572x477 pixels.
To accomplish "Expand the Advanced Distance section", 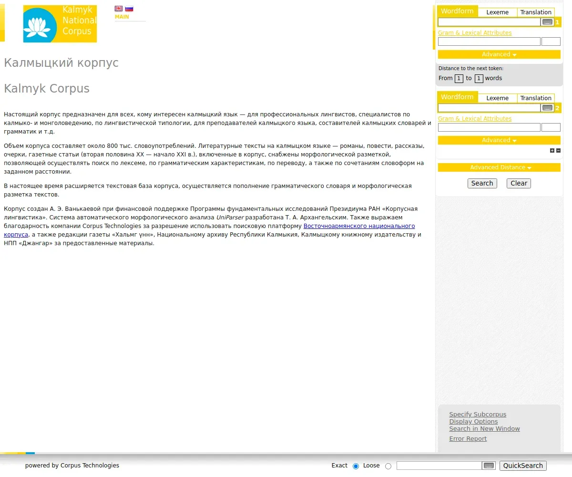I will click(499, 167).
